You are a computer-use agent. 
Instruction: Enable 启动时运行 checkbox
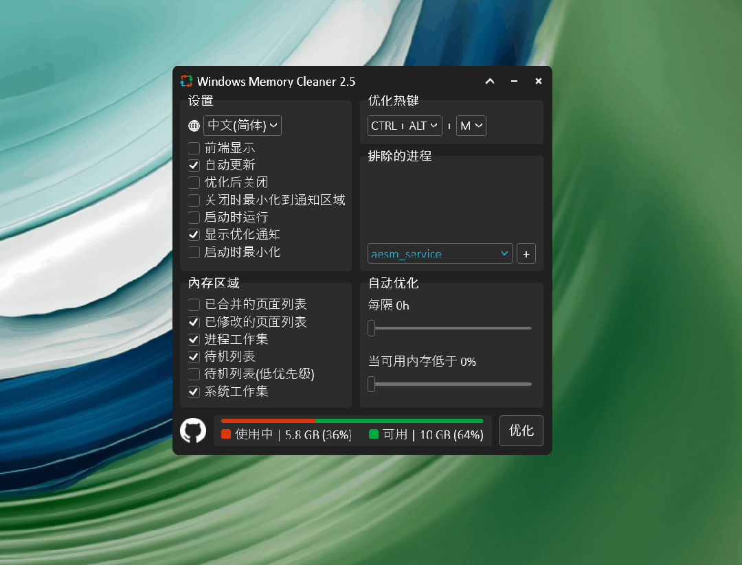point(194,218)
